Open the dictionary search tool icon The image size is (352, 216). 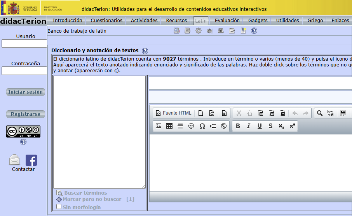[176, 31]
